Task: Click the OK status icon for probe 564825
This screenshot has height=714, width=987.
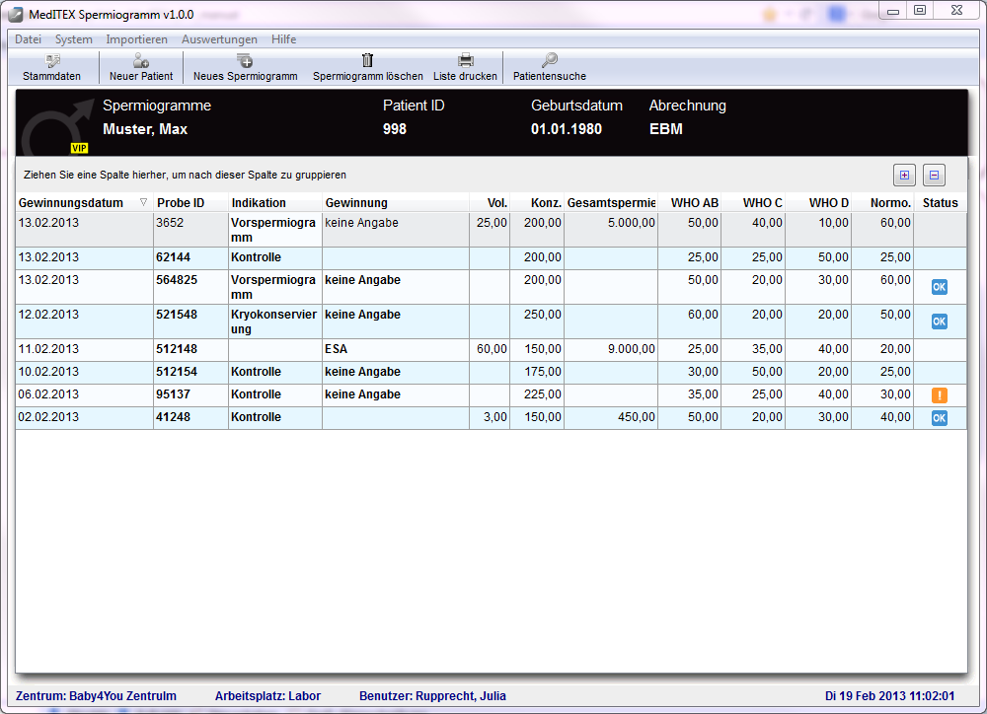Action: pos(940,287)
